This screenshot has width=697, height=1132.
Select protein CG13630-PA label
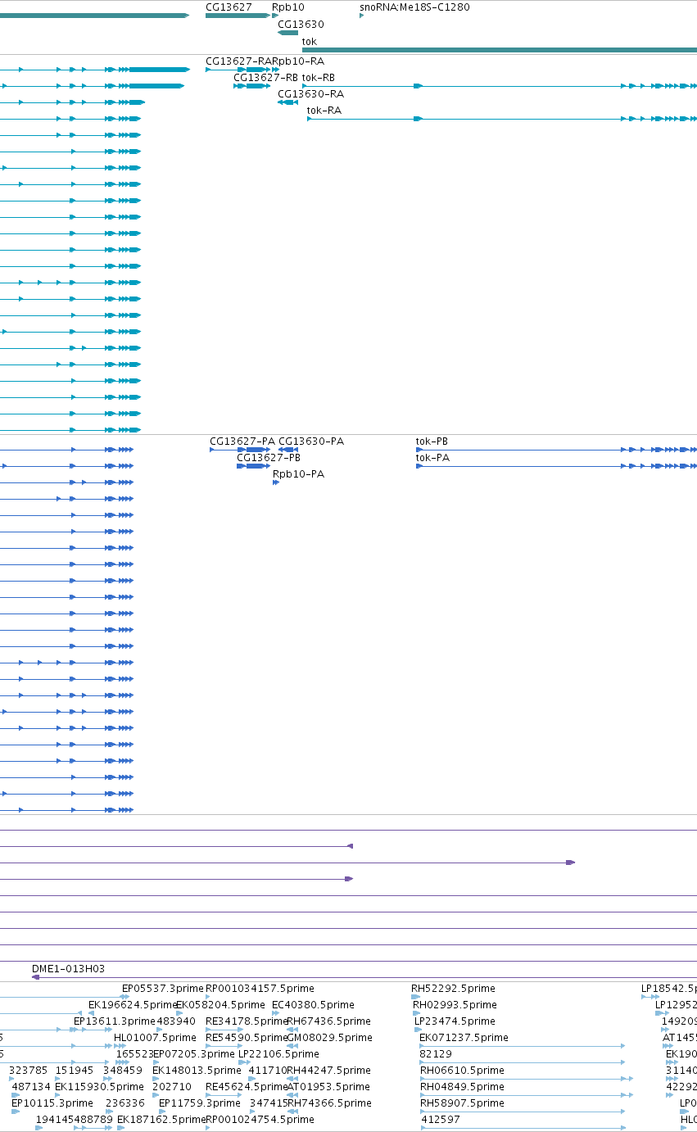pyautogui.click(x=311, y=441)
